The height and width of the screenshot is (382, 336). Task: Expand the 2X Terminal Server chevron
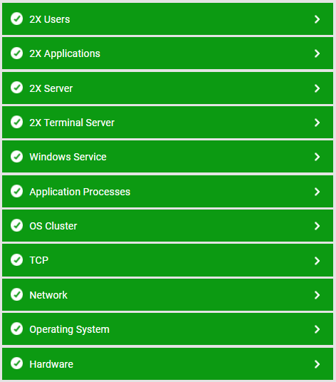(317, 123)
